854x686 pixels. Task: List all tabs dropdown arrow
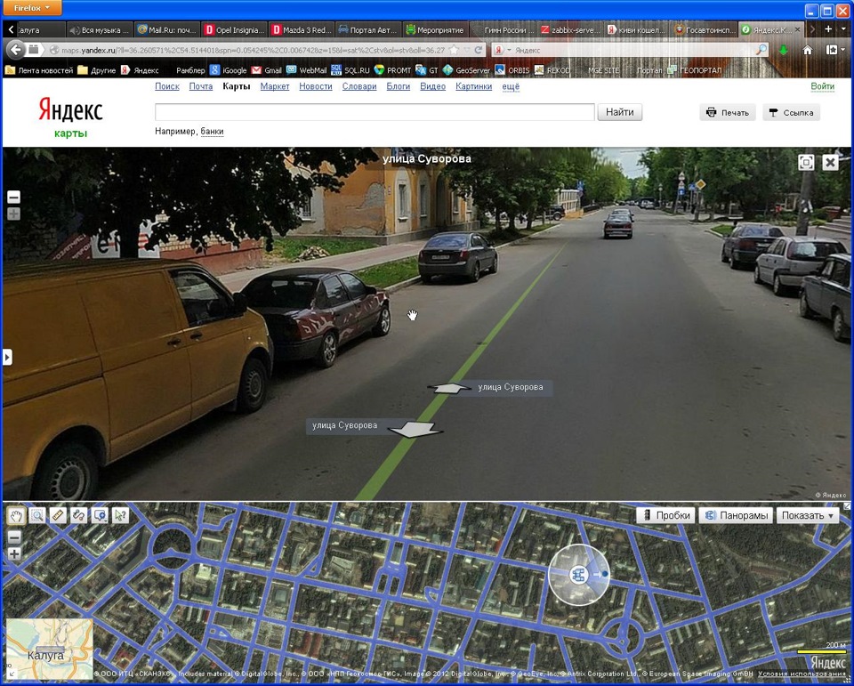(x=843, y=28)
